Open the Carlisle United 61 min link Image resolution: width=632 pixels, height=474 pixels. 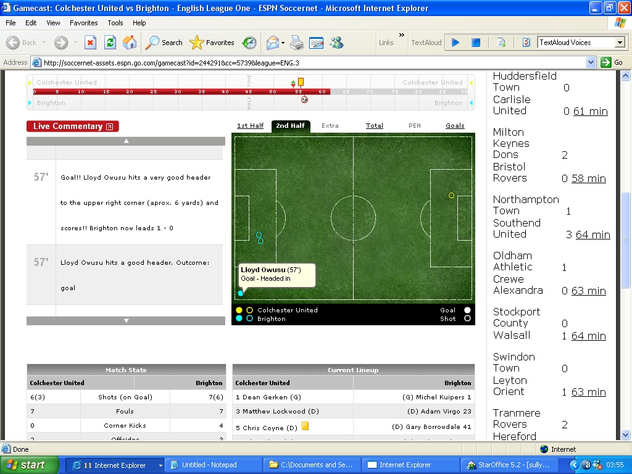(591, 111)
